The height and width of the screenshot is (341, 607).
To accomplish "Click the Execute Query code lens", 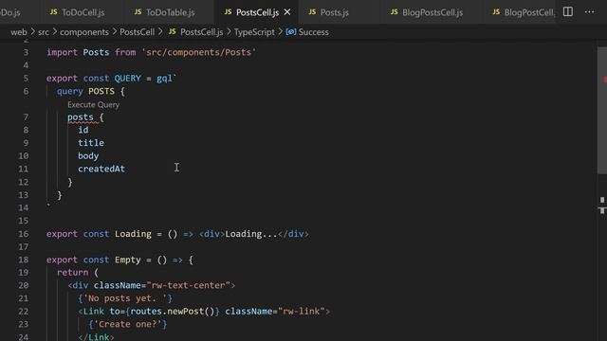I will [x=93, y=105].
